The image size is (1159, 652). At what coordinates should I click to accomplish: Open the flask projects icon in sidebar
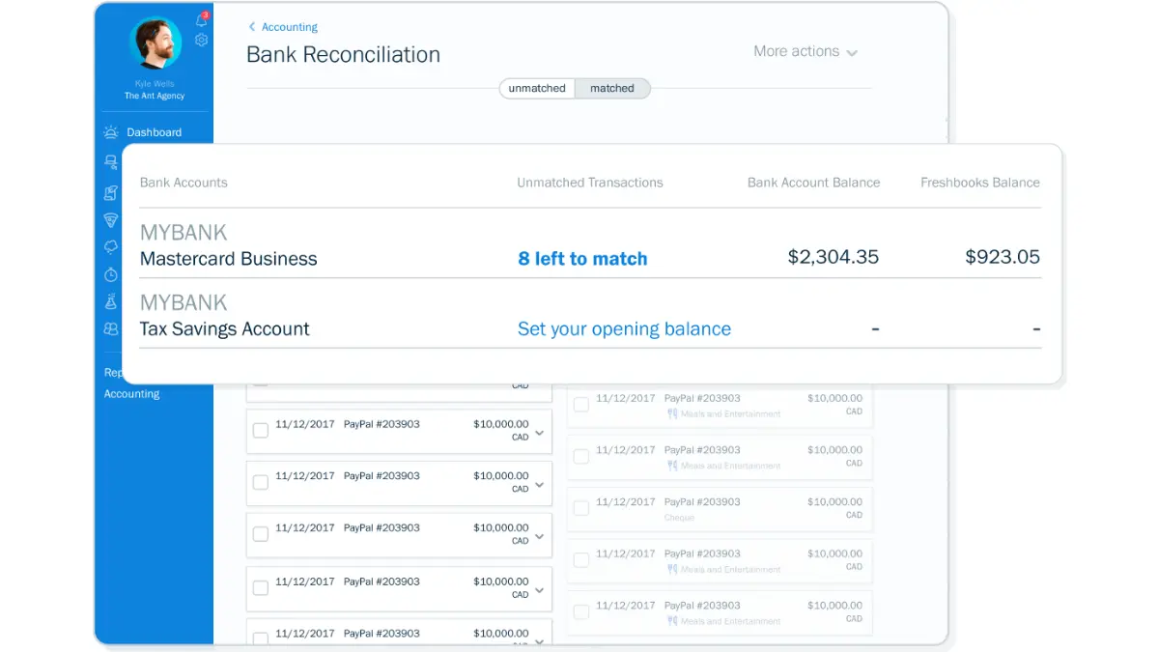111,302
